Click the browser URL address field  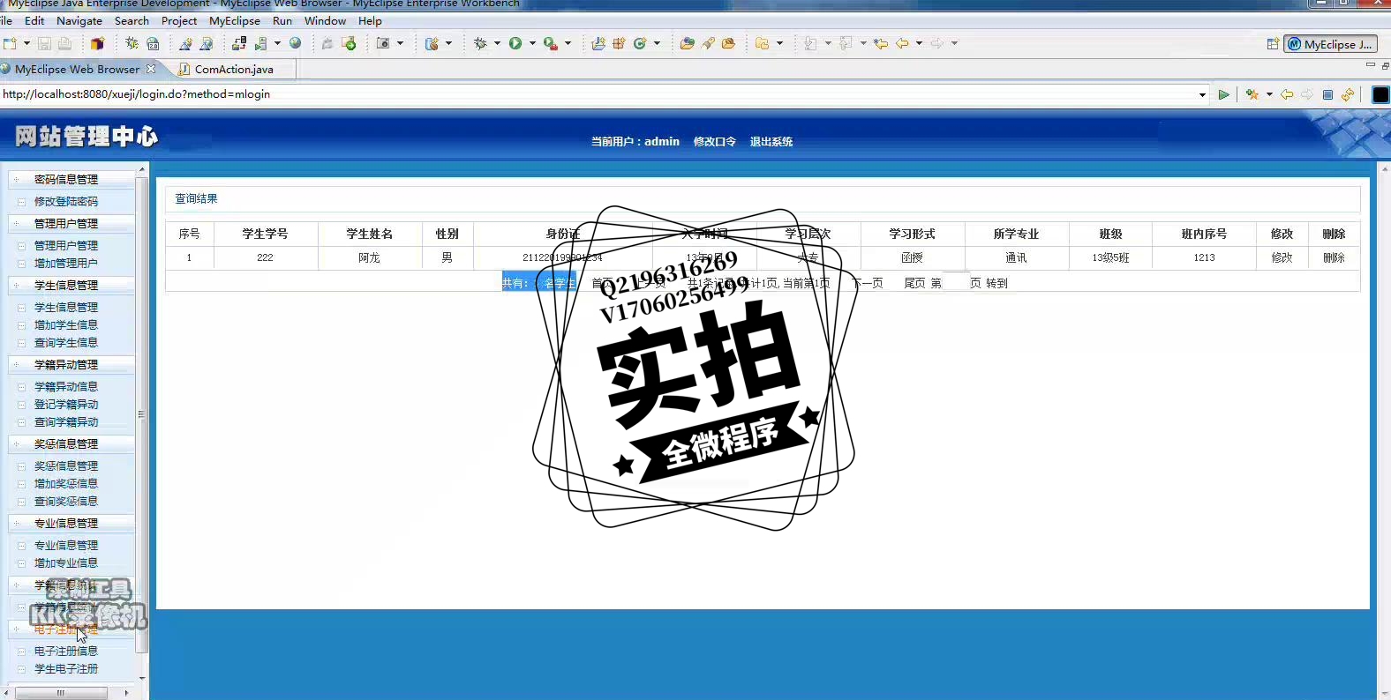point(598,94)
